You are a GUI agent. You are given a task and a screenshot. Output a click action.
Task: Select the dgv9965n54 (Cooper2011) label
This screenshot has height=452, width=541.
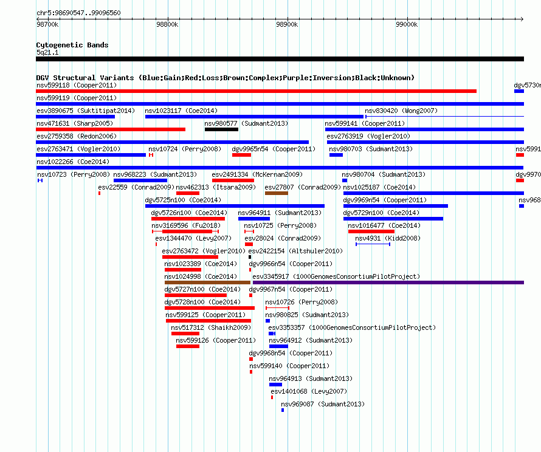(274, 149)
